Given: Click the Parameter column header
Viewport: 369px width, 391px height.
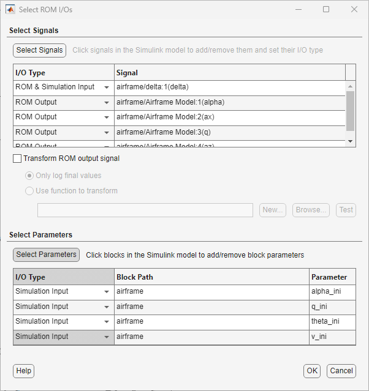Looking at the screenshot, I should pyautogui.click(x=332, y=277).
